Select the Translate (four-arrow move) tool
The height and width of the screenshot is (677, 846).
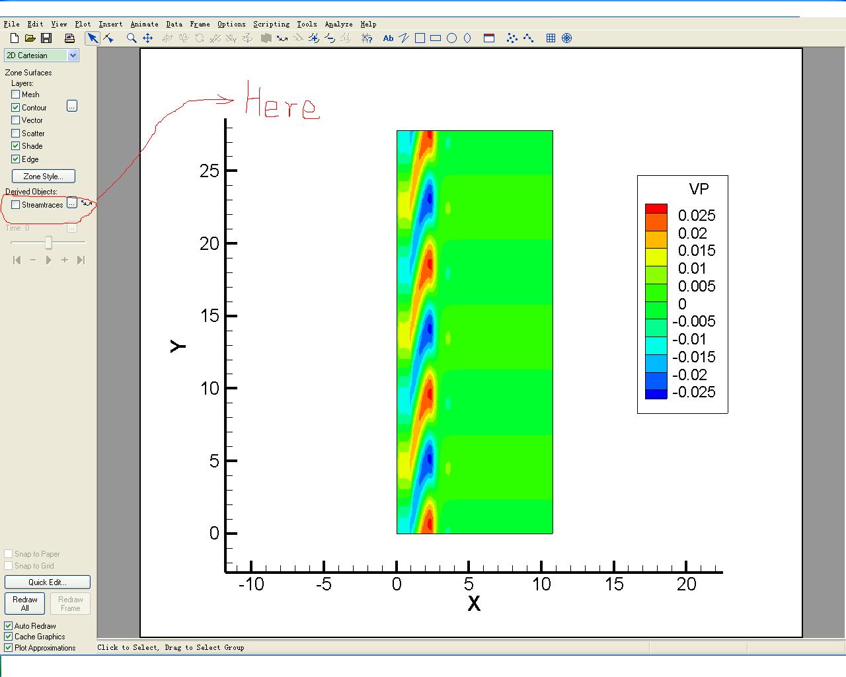147,38
